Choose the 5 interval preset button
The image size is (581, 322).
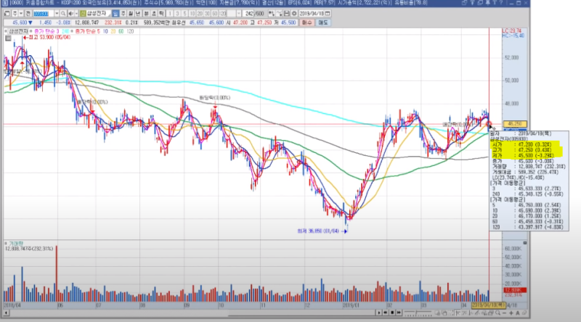click(184, 13)
